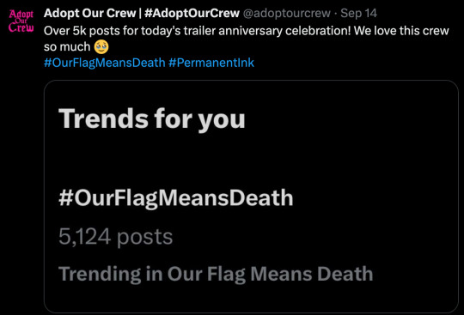Open the Adopt Our Crew profile avatar

21,21
